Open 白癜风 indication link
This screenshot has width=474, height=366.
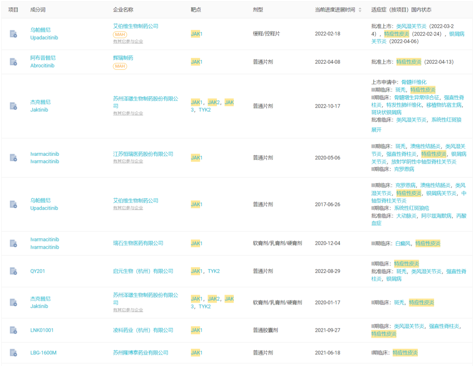[403, 243]
